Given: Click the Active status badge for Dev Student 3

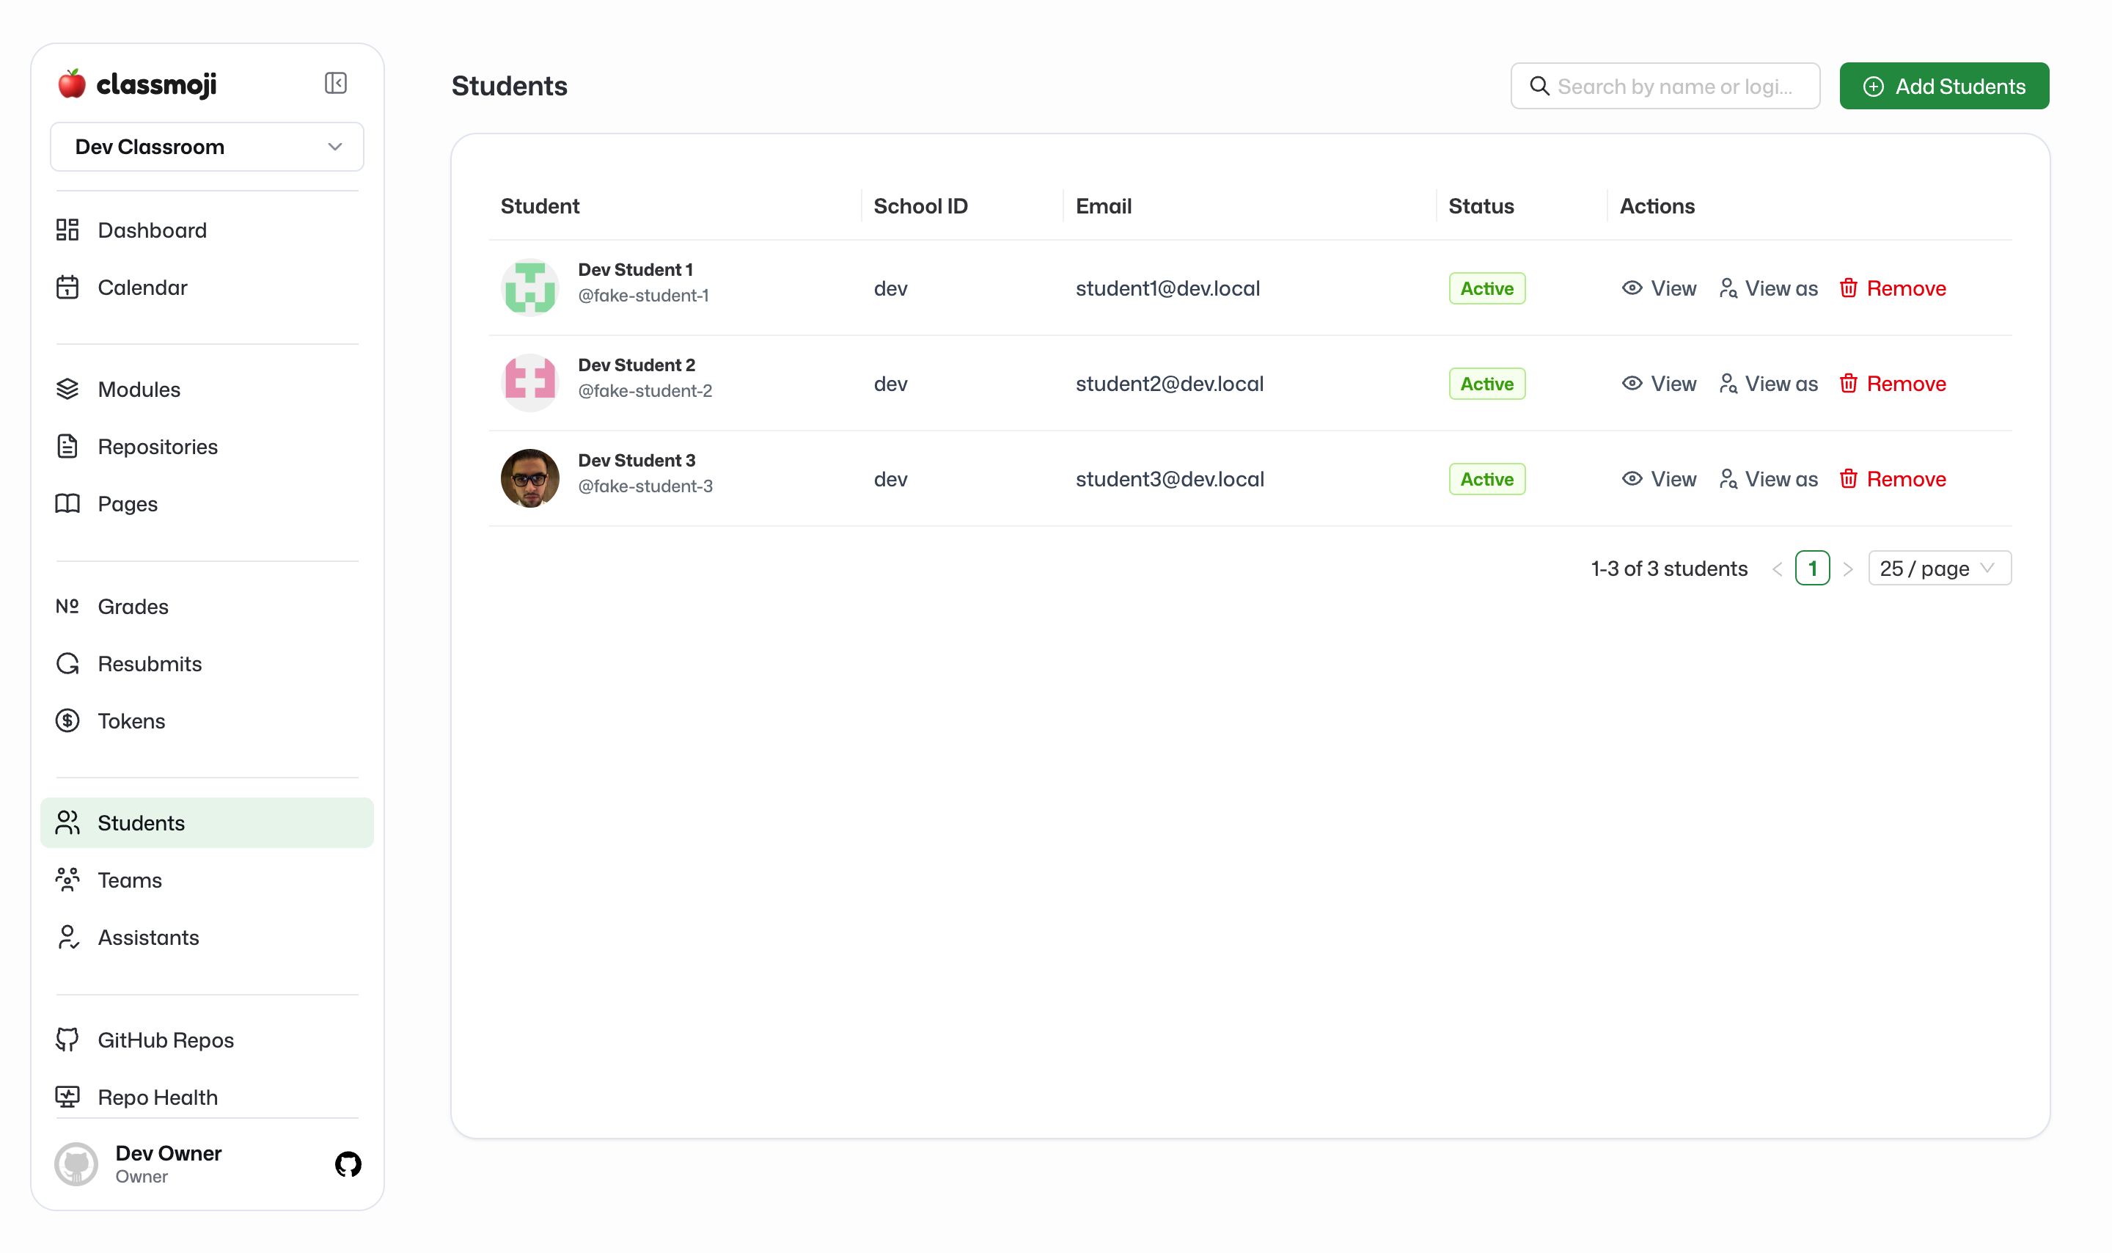Looking at the screenshot, I should (1486, 480).
